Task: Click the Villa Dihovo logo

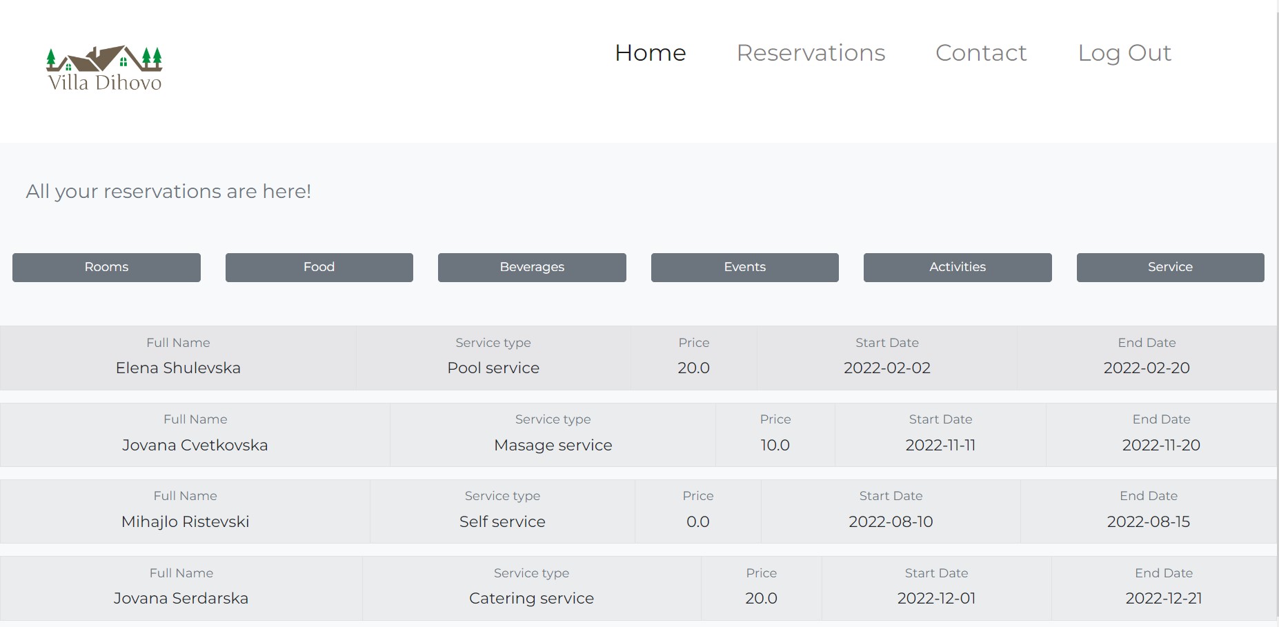Action: (104, 69)
